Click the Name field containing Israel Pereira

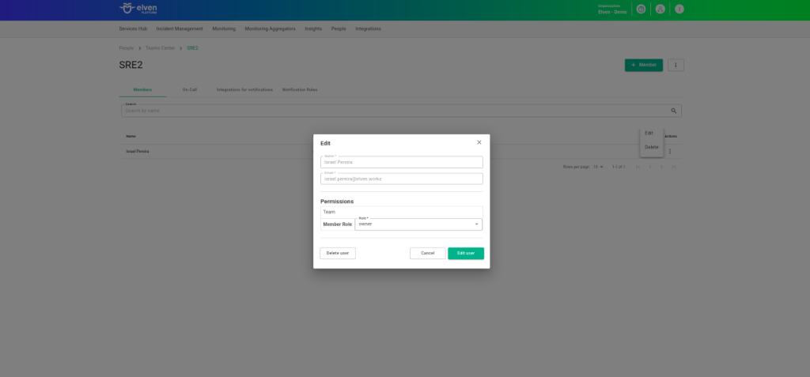coord(401,162)
